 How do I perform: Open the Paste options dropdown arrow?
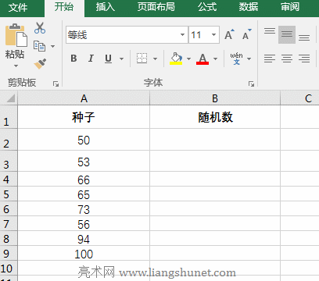(x=16, y=66)
